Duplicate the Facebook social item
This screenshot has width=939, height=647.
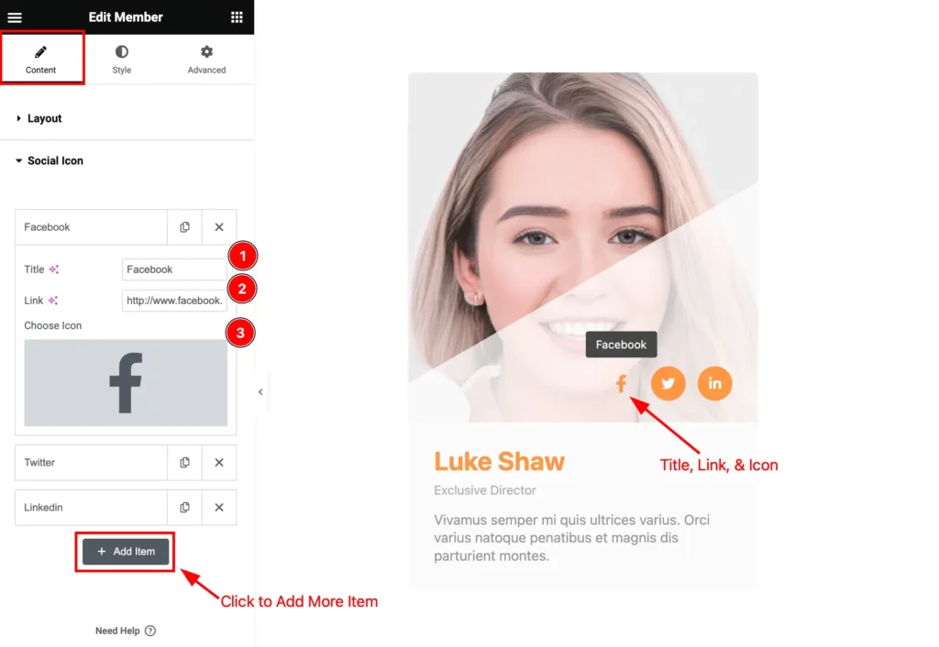184,227
